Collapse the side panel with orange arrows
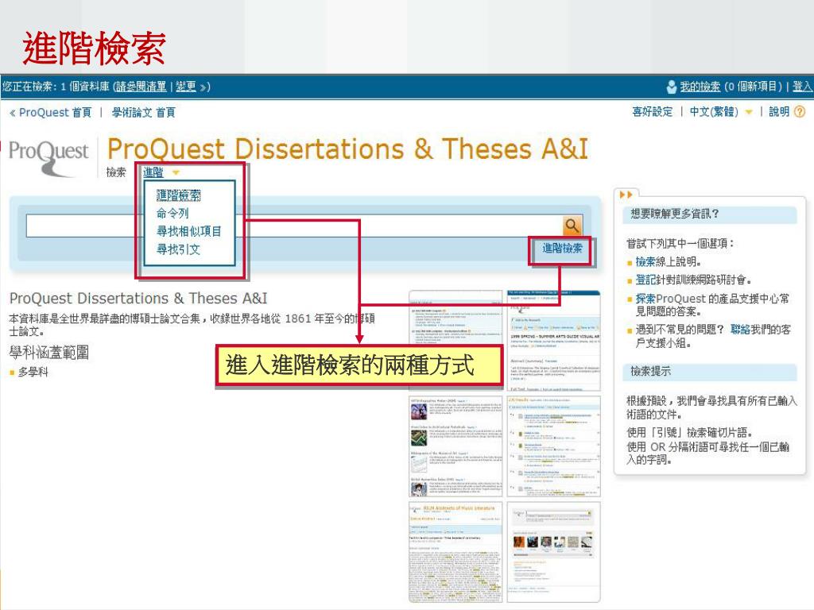Screen dimensions: 814x610 626,195
